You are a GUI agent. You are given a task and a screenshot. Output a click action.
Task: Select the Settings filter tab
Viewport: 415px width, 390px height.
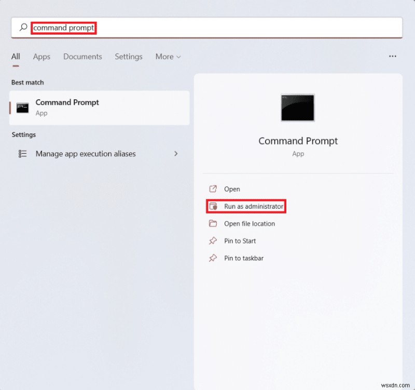click(x=129, y=57)
